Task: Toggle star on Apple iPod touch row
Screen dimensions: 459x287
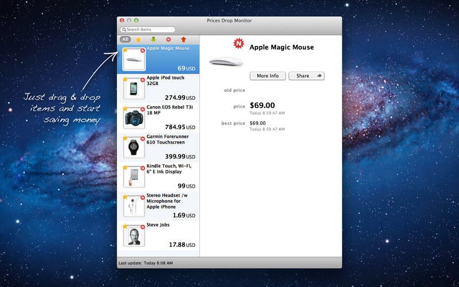Action: (125, 79)
